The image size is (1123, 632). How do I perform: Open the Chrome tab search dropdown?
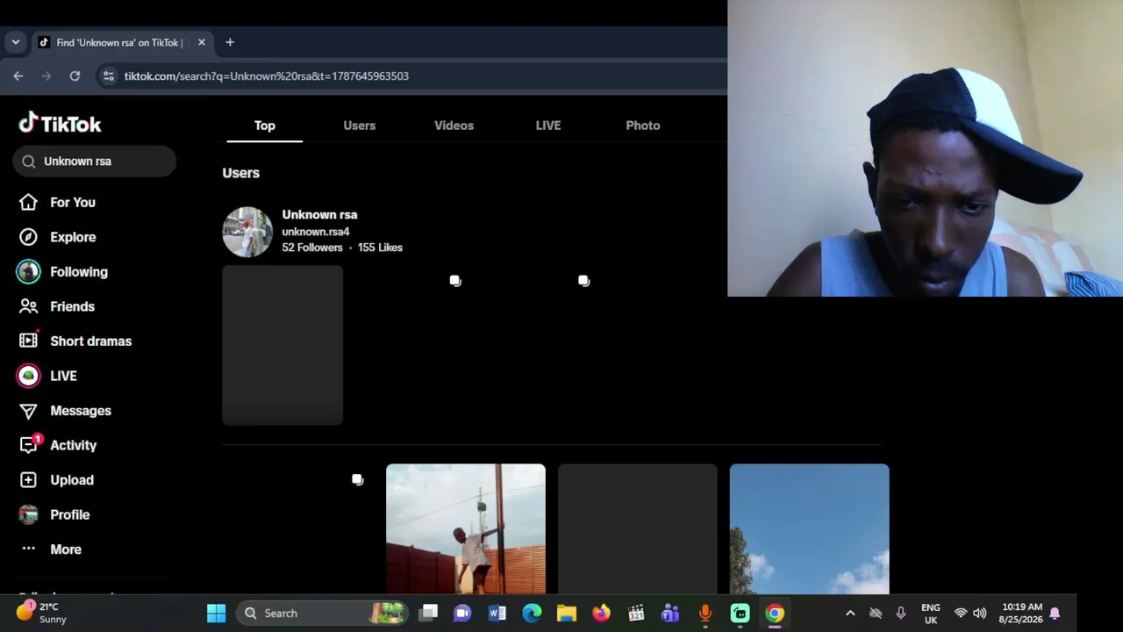[15, 42]
